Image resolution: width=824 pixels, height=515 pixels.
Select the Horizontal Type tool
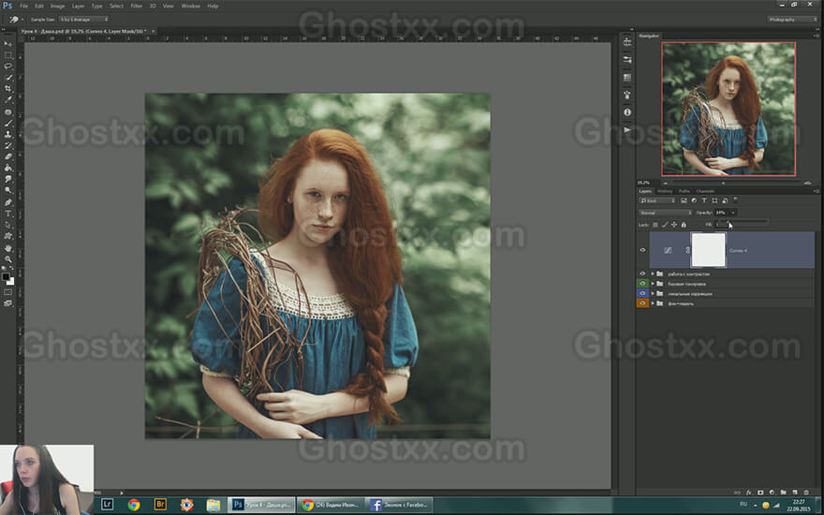pyautogui.click(x=8, y=213)
